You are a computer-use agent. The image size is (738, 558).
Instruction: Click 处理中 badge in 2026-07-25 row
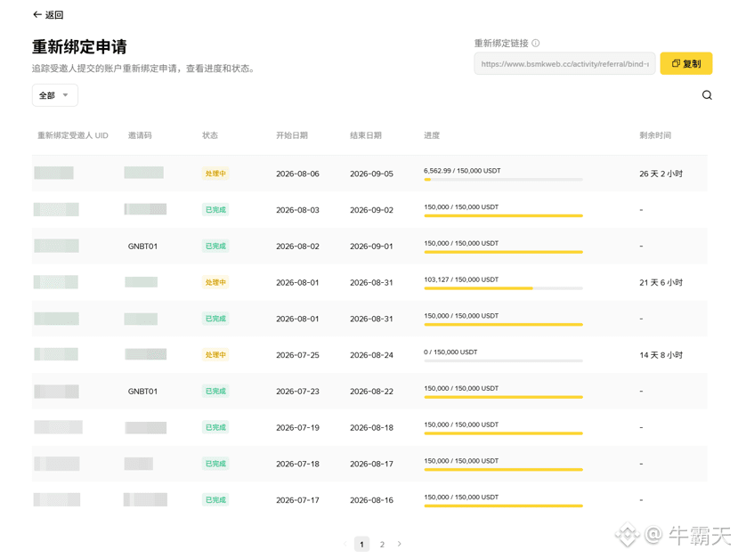coord(215,355)
